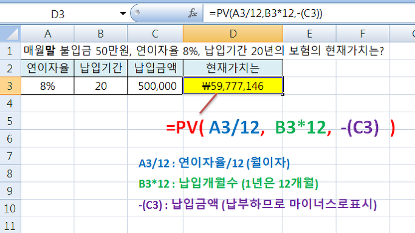Select row 6 header
This screenshot has width=415, height=233.
click(10, 138)
